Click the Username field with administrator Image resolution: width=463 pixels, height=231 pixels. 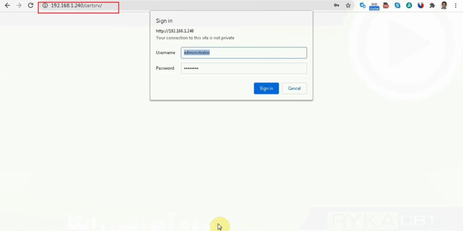click(x=244, y=53)
